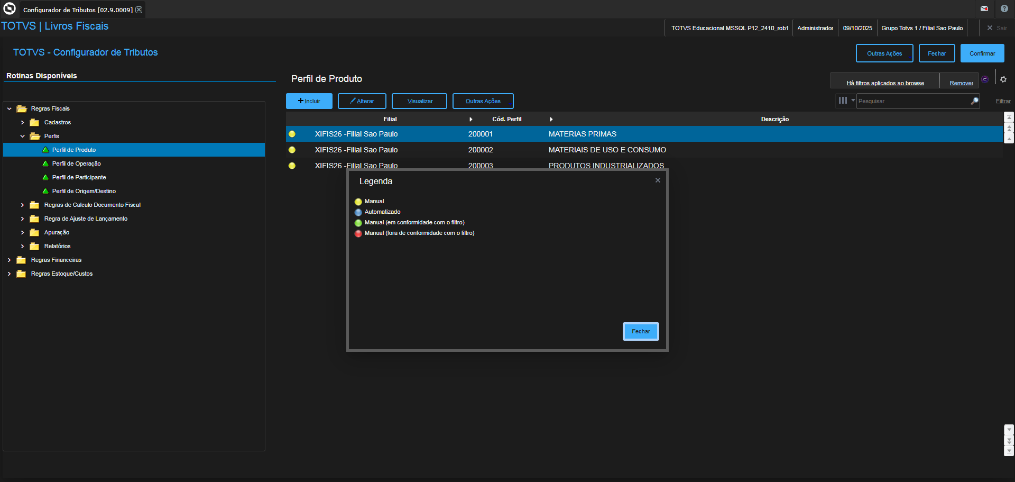This screenshot has height=482, width=1015.
Task: Close the legend with Fechar button
Action: click(641, 331)
